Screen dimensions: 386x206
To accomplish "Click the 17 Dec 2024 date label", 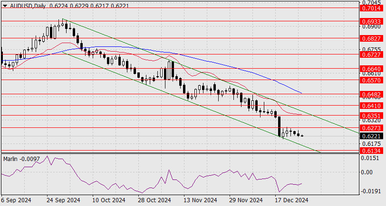I will tap(292, 200).
